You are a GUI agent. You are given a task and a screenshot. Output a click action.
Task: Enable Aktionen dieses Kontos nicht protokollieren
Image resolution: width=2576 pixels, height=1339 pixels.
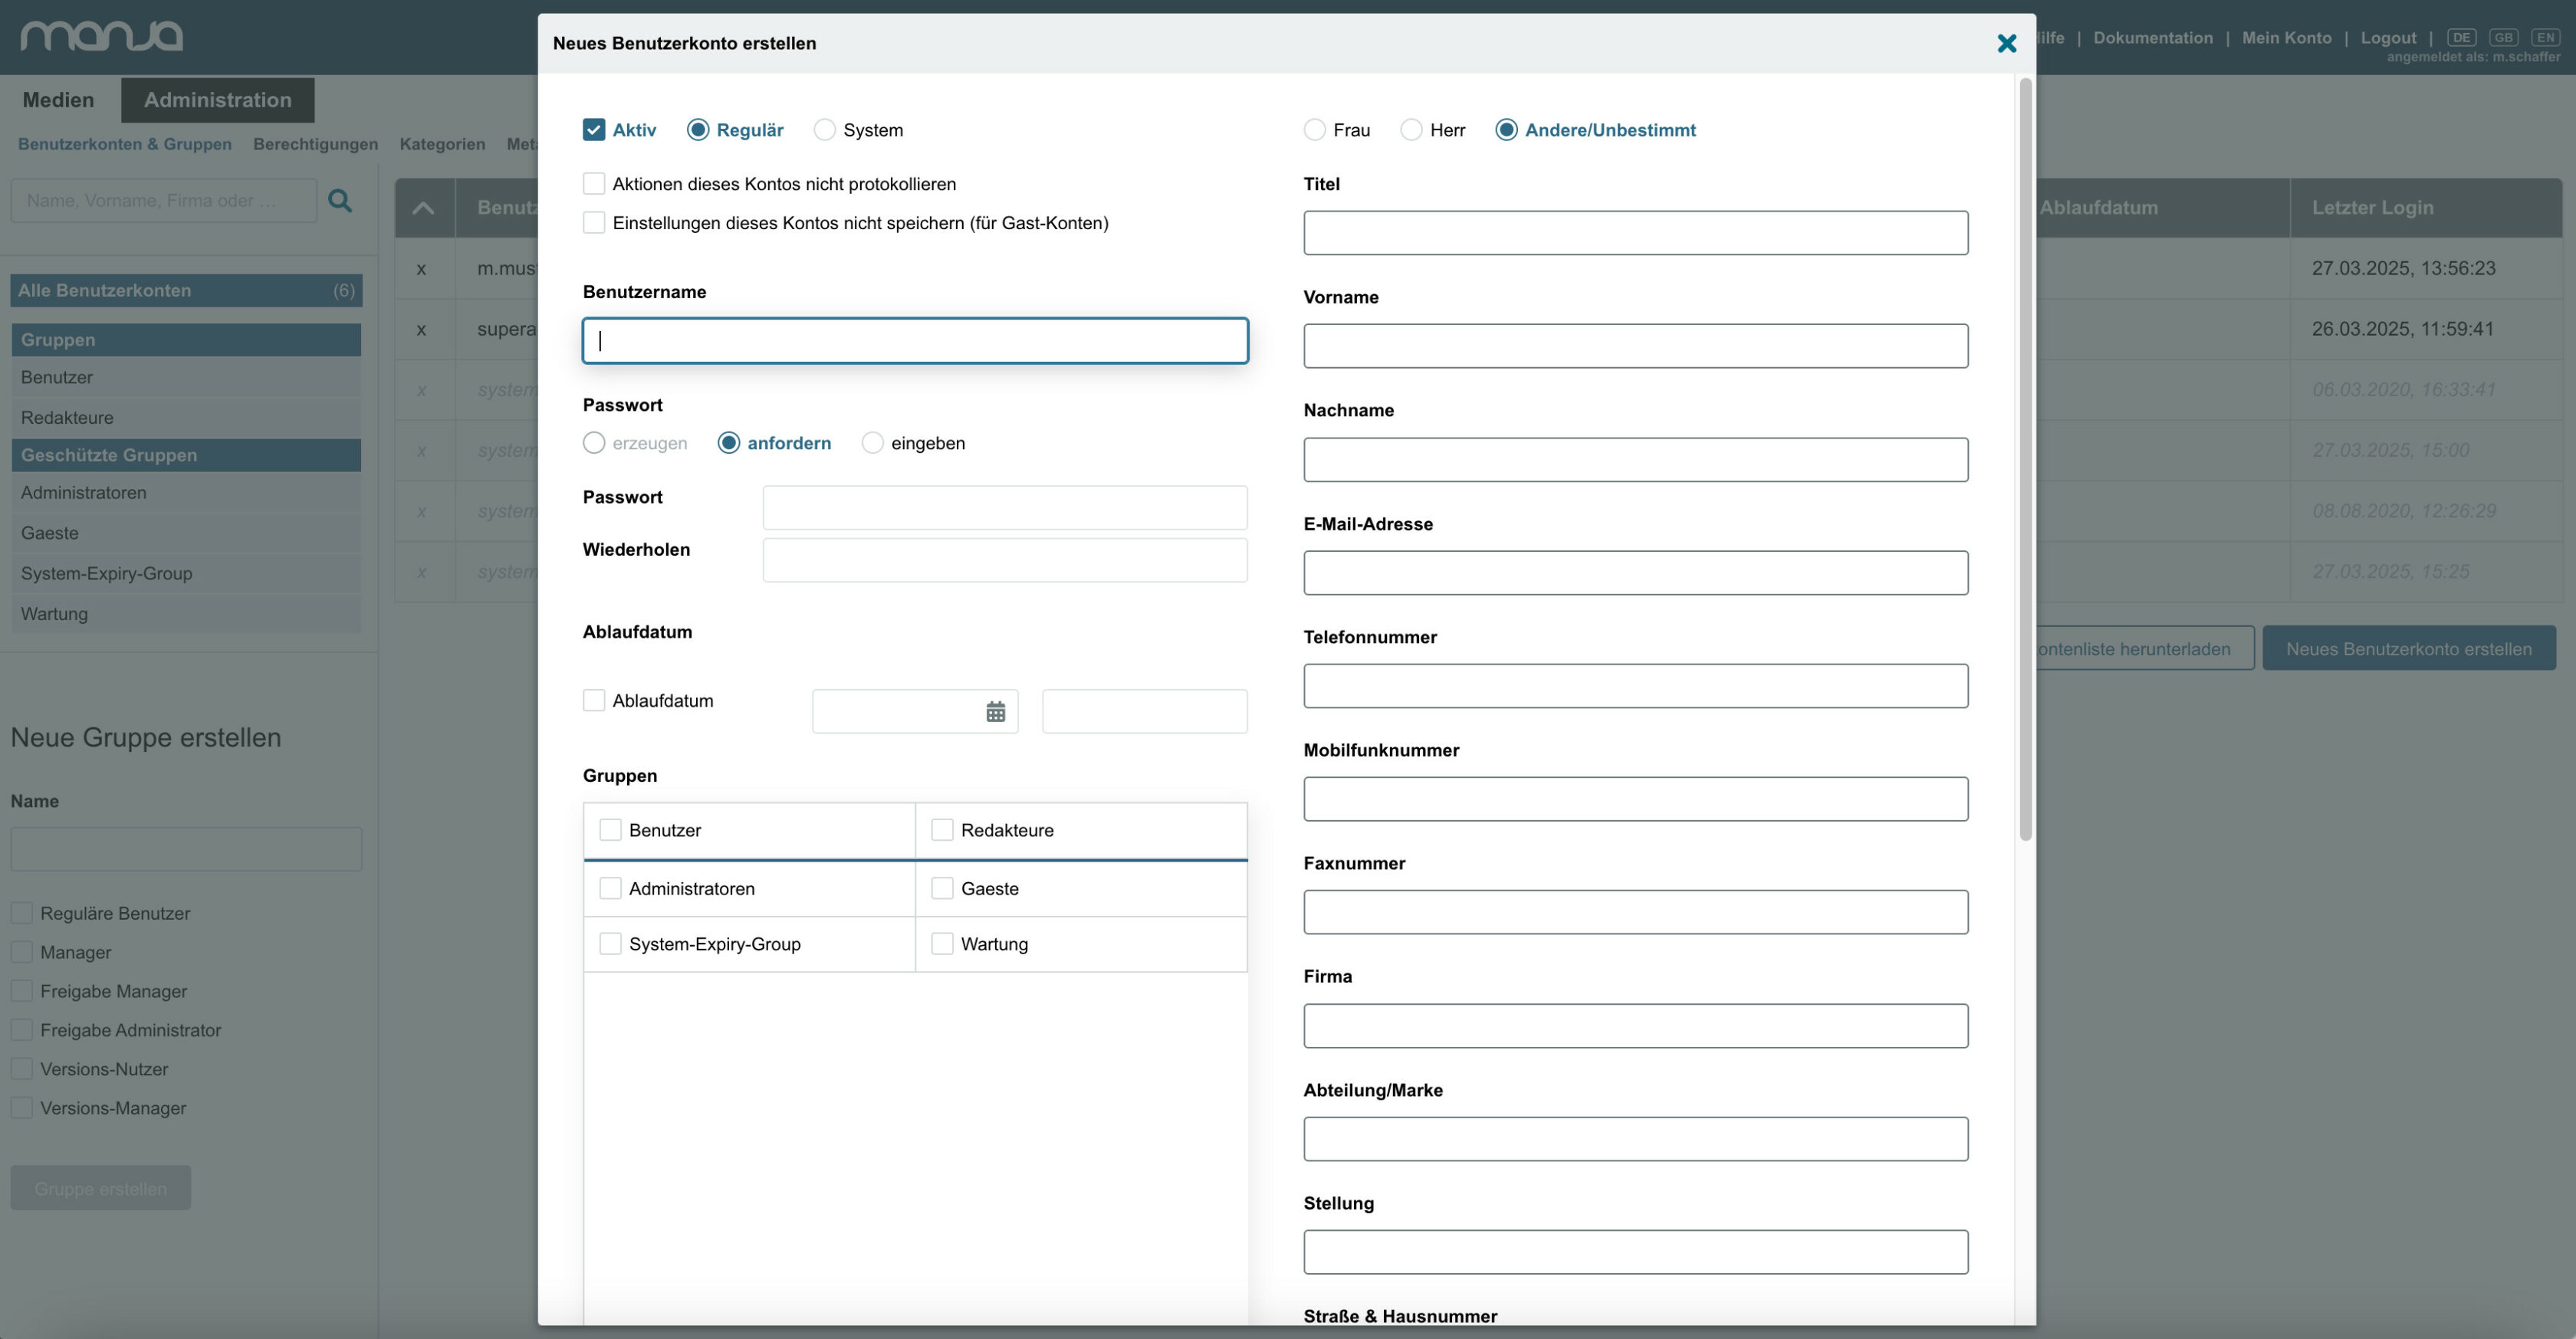click(594, 184)
